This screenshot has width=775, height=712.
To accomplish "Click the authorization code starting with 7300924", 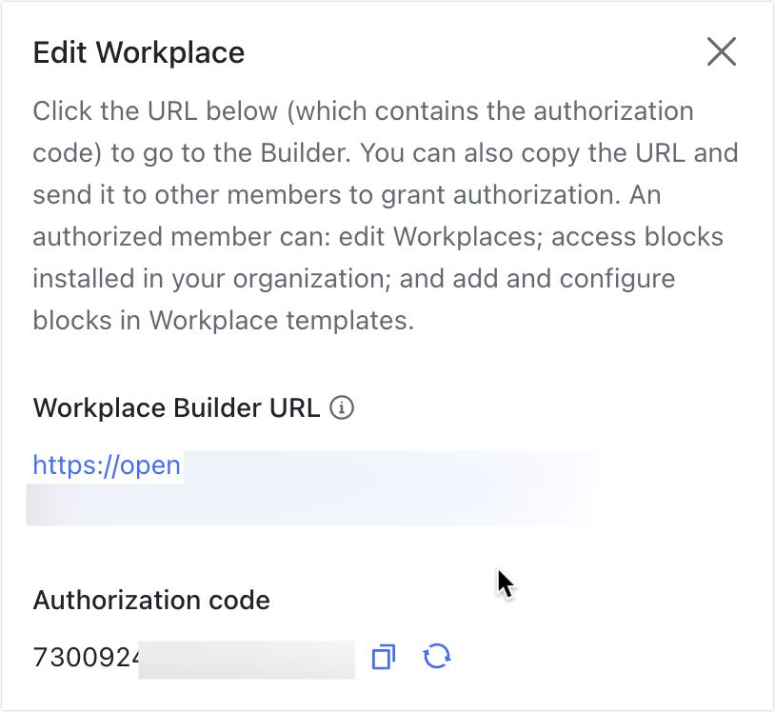I will click(84, 657).
